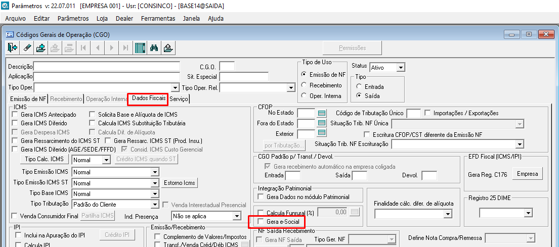Click the eraser clear-fields icon
The height and width of the screenshot is (247, 559).
27,47
